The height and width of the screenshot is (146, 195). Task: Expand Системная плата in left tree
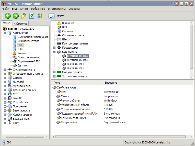[x=5, y=70]
